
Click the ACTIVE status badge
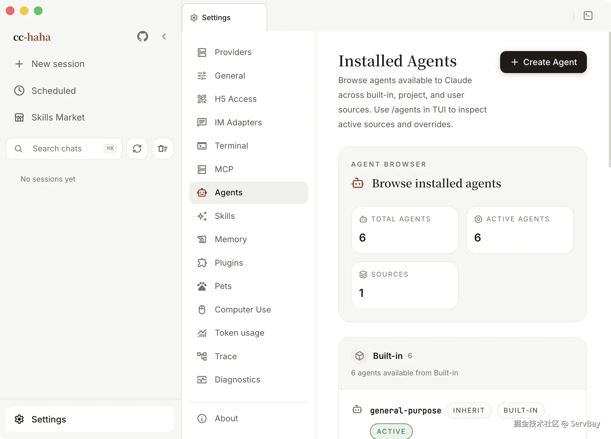tap(391, 431)
